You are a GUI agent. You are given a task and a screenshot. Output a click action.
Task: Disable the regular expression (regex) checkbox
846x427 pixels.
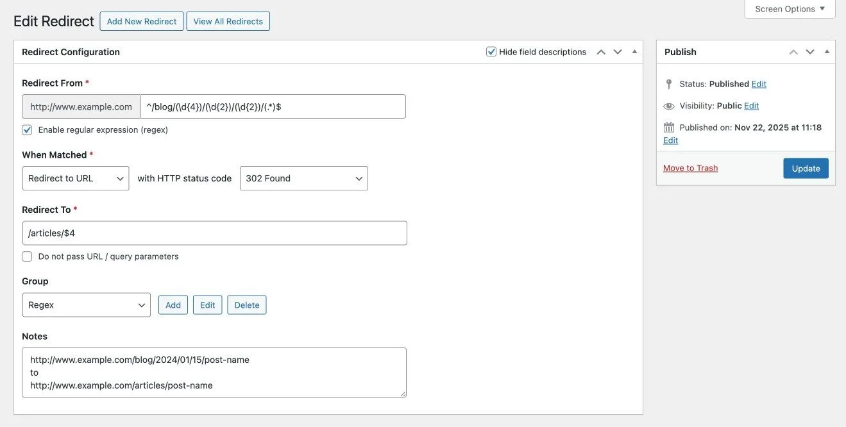[27, 130]
